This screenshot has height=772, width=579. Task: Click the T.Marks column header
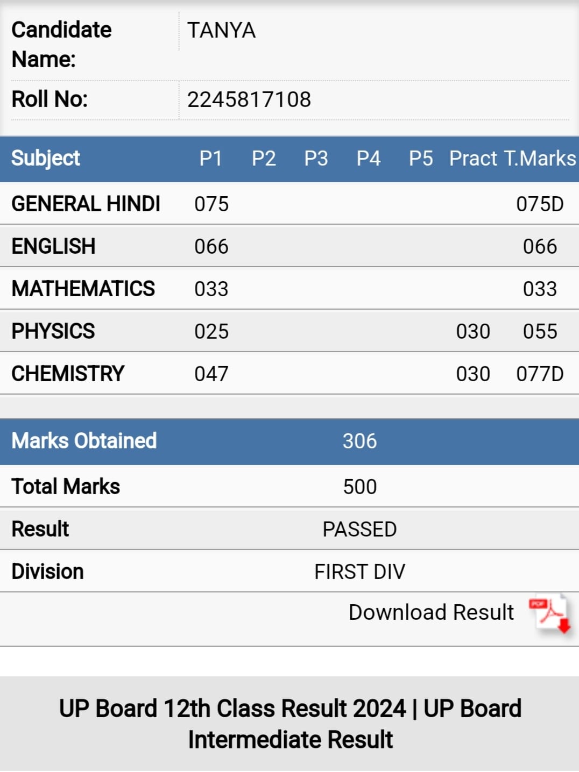[540, 159]
